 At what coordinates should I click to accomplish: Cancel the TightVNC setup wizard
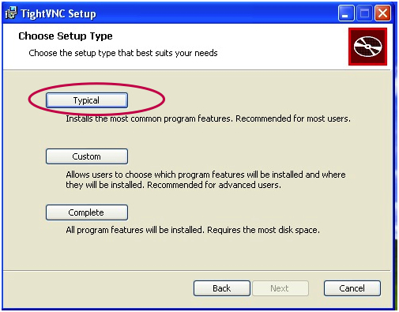pyautogui.click(x=352, y=288)
